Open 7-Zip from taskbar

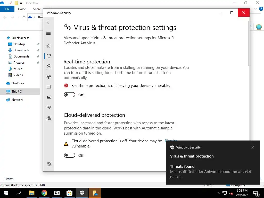pyautogui.click(x=57, y=193)
